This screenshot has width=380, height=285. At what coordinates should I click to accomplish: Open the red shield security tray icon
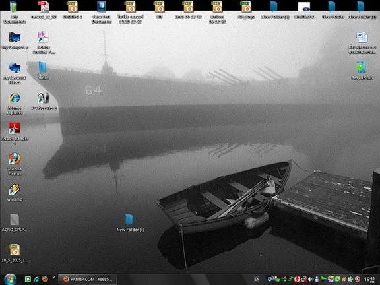(358, 280)
